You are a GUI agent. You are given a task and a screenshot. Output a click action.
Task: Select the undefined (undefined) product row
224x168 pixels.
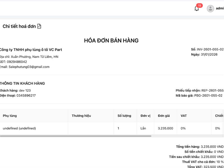(20, 128)
